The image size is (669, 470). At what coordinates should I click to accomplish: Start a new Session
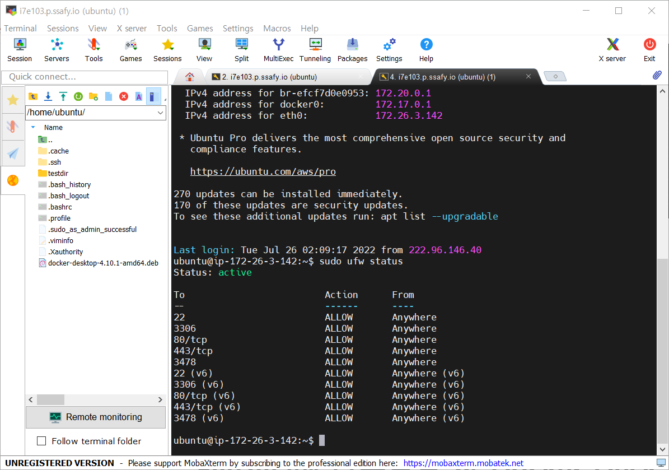20,49
